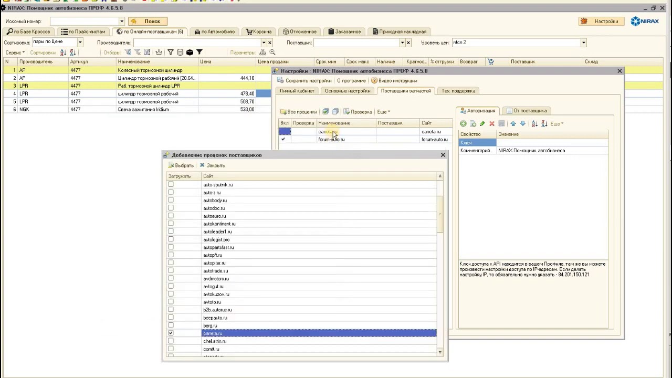Move the property up with the blue arrow
This screenshot has width=672, height=378.
513,124
